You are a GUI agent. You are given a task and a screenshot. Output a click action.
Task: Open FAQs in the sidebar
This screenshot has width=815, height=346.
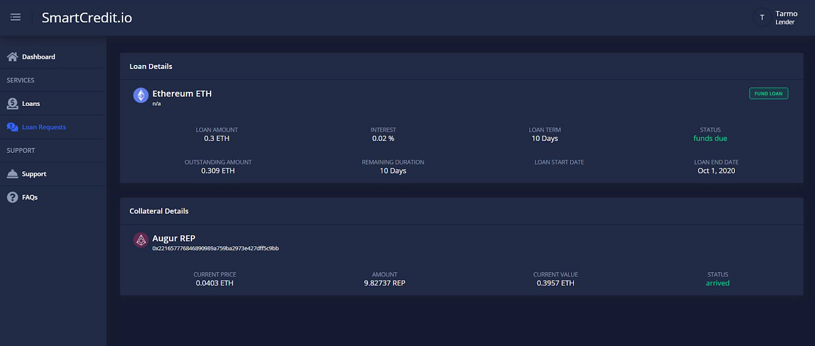point(30,198)
